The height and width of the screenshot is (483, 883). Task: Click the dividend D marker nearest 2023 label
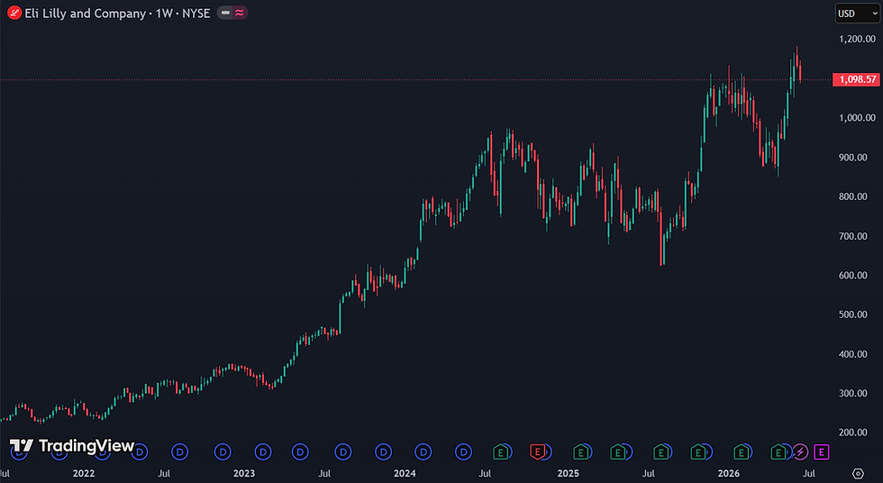pos(263,451)
